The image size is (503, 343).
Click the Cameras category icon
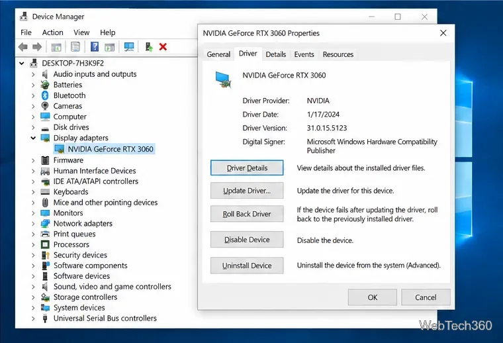(45, 106)
